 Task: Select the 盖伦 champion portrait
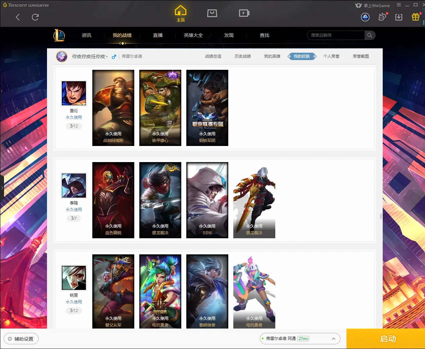point(74,93)
